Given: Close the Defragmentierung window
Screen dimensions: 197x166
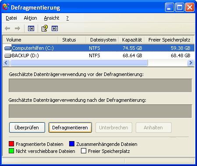Looking at the screenshot, I should coord(190,7).
